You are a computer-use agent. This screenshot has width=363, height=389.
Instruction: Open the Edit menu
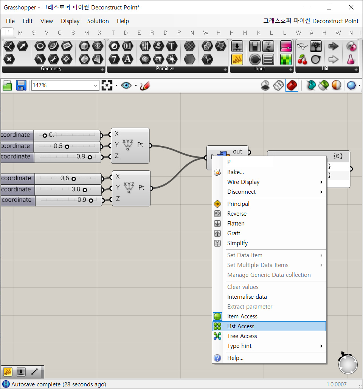28,21
